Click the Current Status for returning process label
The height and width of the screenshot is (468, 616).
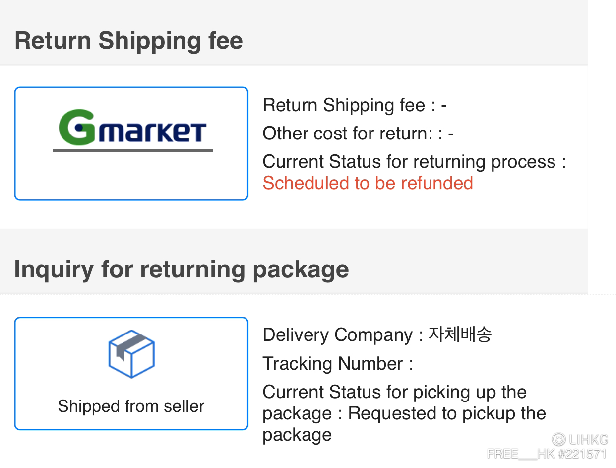coord(414,162)
